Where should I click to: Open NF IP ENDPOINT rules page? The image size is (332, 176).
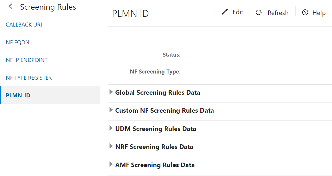[x=27, y=60]
